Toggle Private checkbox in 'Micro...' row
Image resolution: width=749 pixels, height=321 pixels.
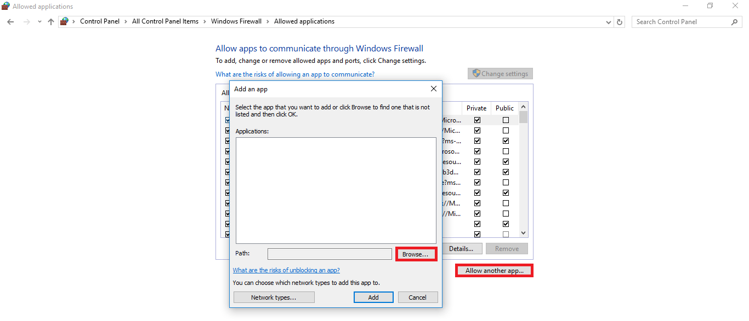pyautogui.click(x=477, y=120)
